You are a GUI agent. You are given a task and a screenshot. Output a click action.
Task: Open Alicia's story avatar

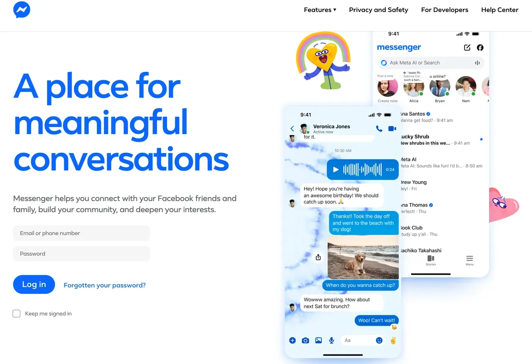tap(414, 86)
